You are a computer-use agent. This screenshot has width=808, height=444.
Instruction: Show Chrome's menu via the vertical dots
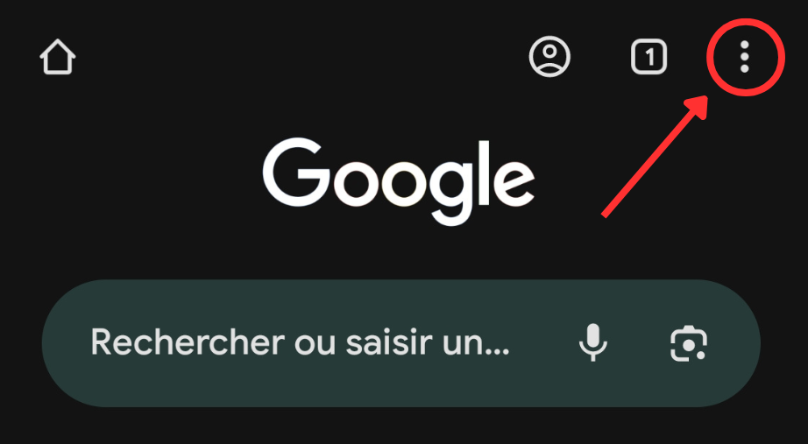[744, 57]
